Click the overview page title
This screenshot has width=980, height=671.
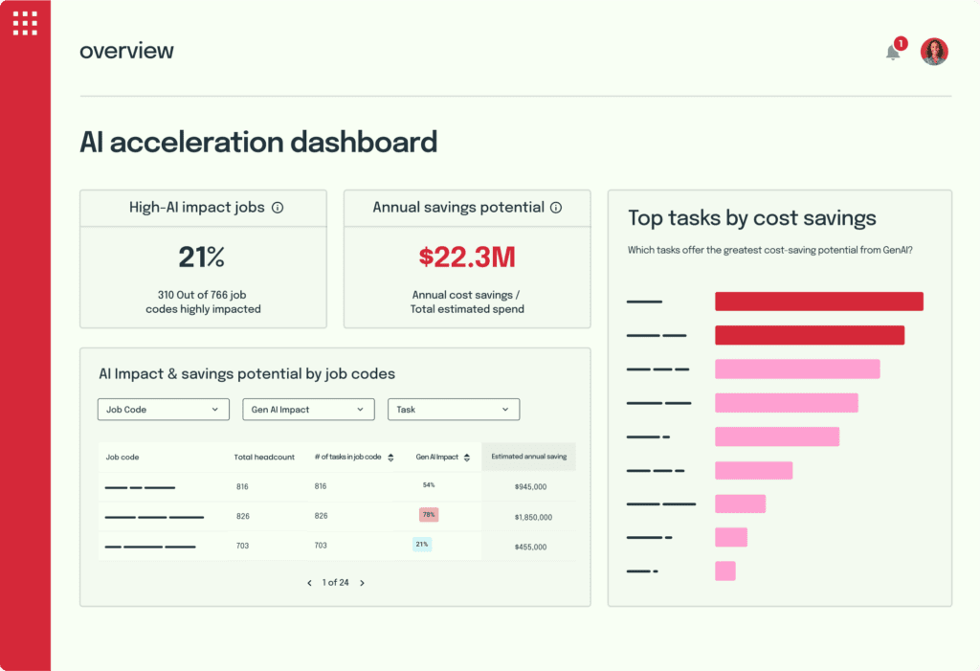[126, 51]
